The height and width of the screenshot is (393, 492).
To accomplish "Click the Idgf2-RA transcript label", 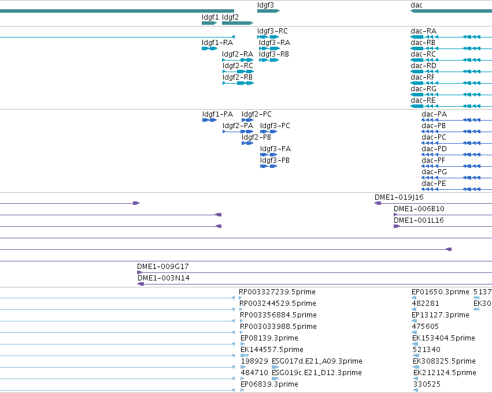I will pos(238,54).
